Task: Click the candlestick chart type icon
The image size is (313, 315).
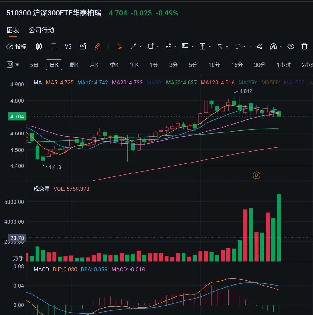Action: point(39,46)
